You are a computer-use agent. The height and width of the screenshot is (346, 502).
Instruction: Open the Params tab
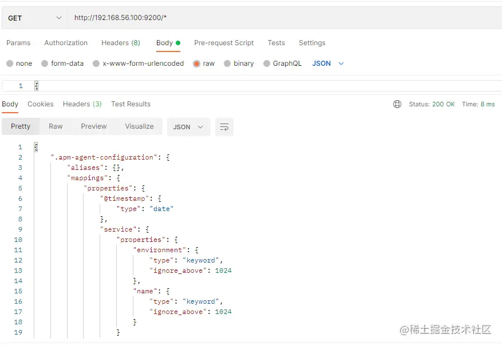18,43
